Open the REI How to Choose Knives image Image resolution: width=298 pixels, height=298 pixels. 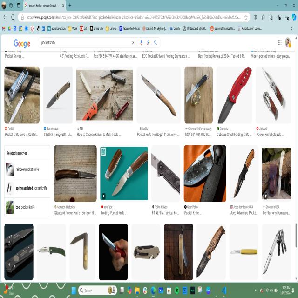tap(104, 95)
